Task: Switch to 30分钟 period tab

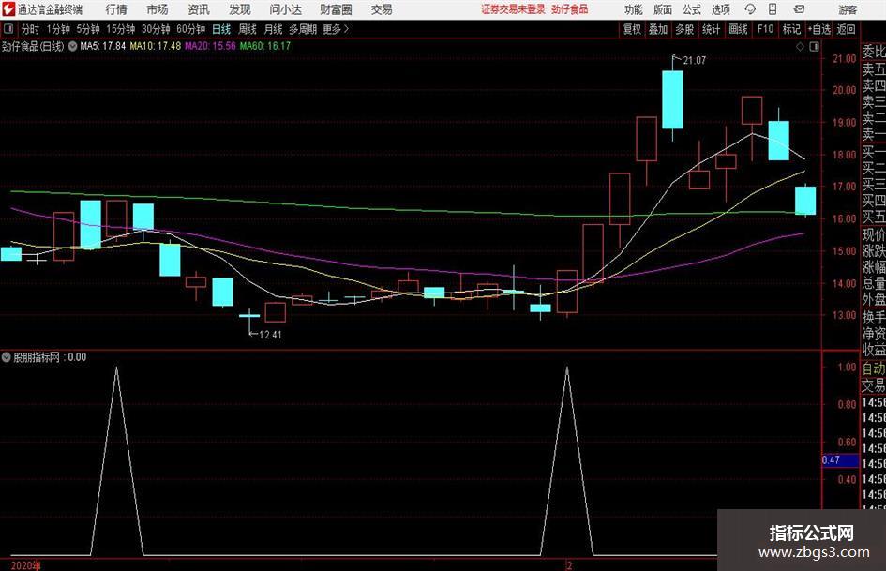Action: [156, 29]
